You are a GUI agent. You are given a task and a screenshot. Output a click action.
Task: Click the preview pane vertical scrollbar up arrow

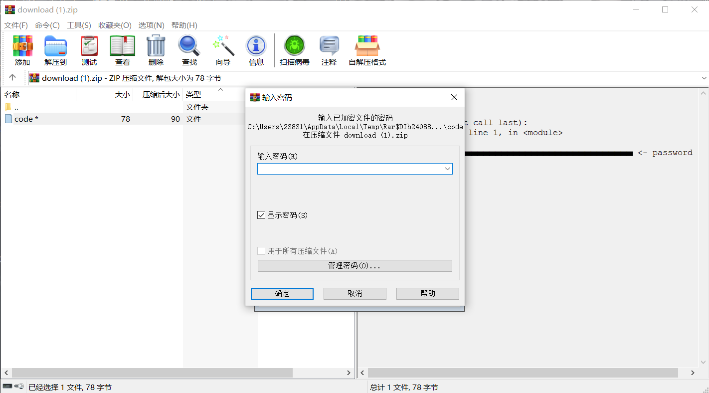[x=704, y=93]
